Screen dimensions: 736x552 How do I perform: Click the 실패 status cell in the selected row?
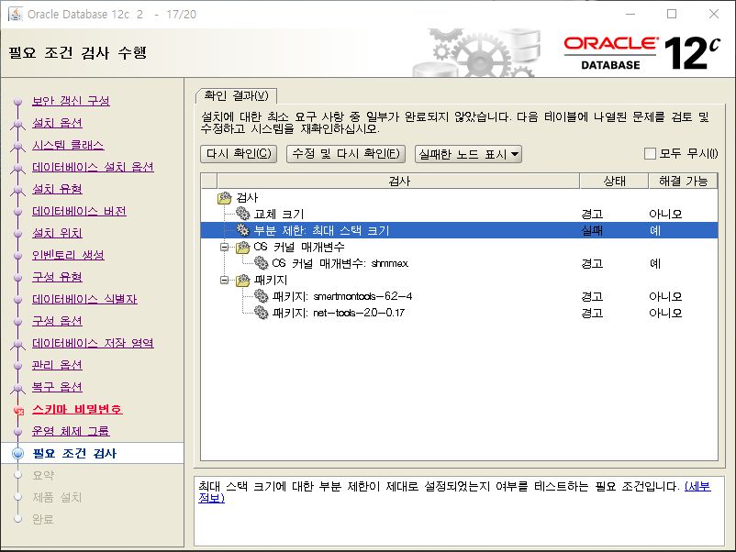coord(592,230)
